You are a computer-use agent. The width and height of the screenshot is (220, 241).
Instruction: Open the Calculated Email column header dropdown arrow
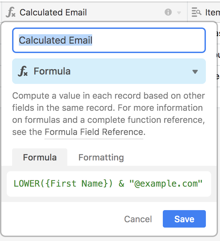click(179, 13)
